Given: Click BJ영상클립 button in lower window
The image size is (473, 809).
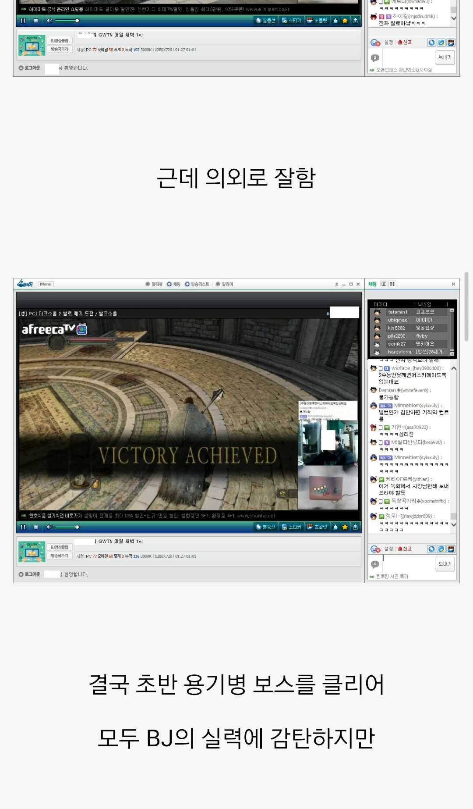Looking at the screenshot, I should point(59,547).
